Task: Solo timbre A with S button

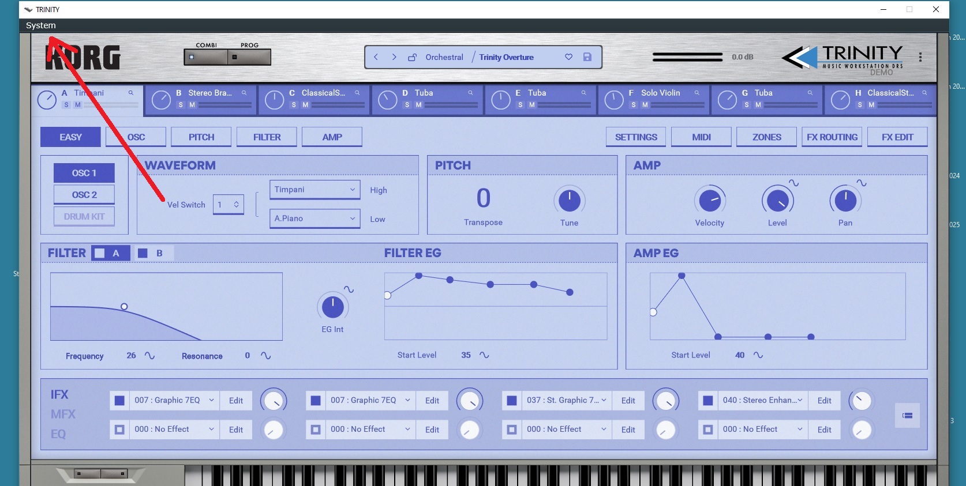Action: click(66, 105)
